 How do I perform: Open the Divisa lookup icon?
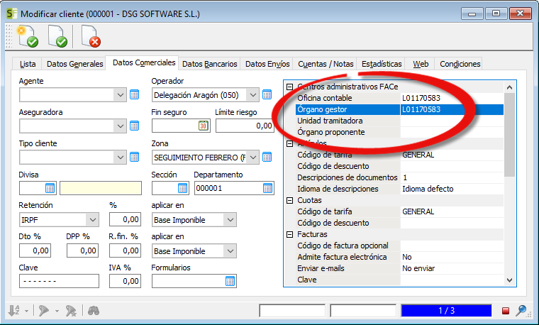[50, 188]
